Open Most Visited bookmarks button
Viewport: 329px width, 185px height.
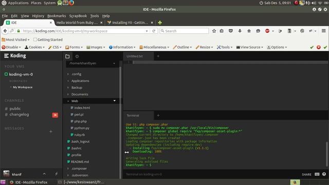(16, 40)
